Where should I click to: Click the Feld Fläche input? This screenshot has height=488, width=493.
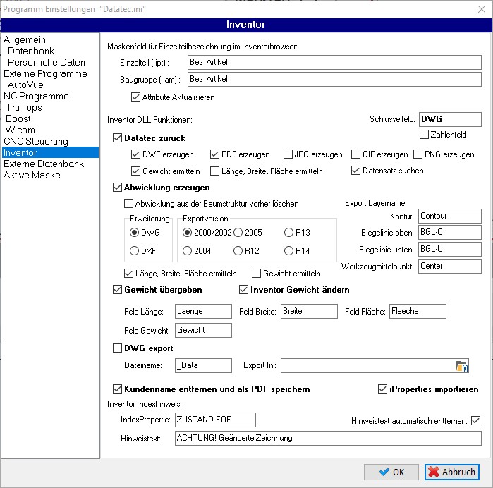tap(418, 311)
